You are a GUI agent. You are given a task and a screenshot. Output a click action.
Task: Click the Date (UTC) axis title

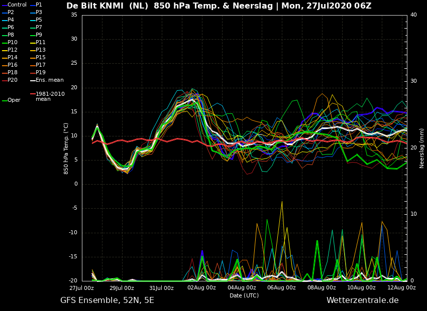244,295
